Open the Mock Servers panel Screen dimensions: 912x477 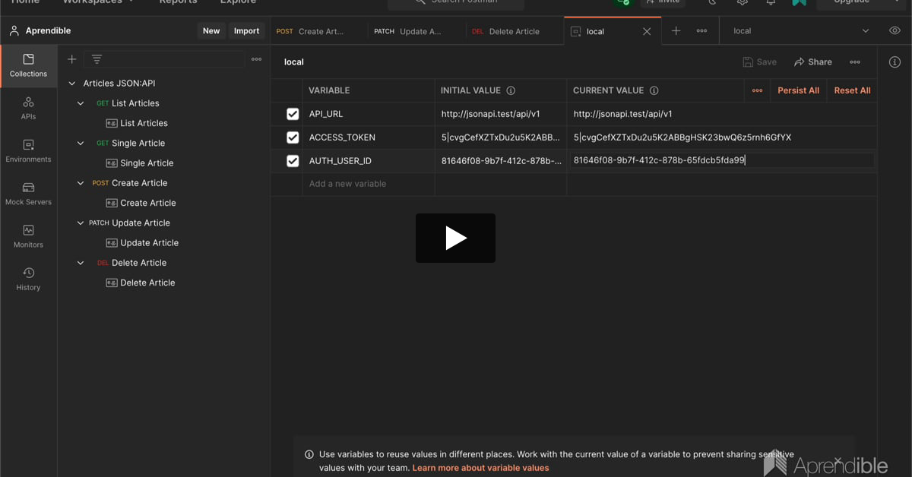(28, 194)
